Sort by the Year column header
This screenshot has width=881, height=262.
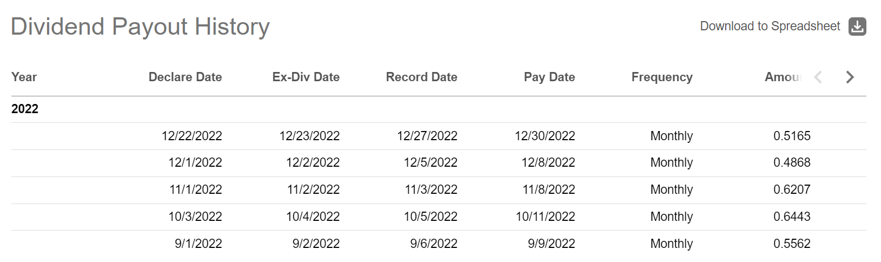(x=24, y=77)
